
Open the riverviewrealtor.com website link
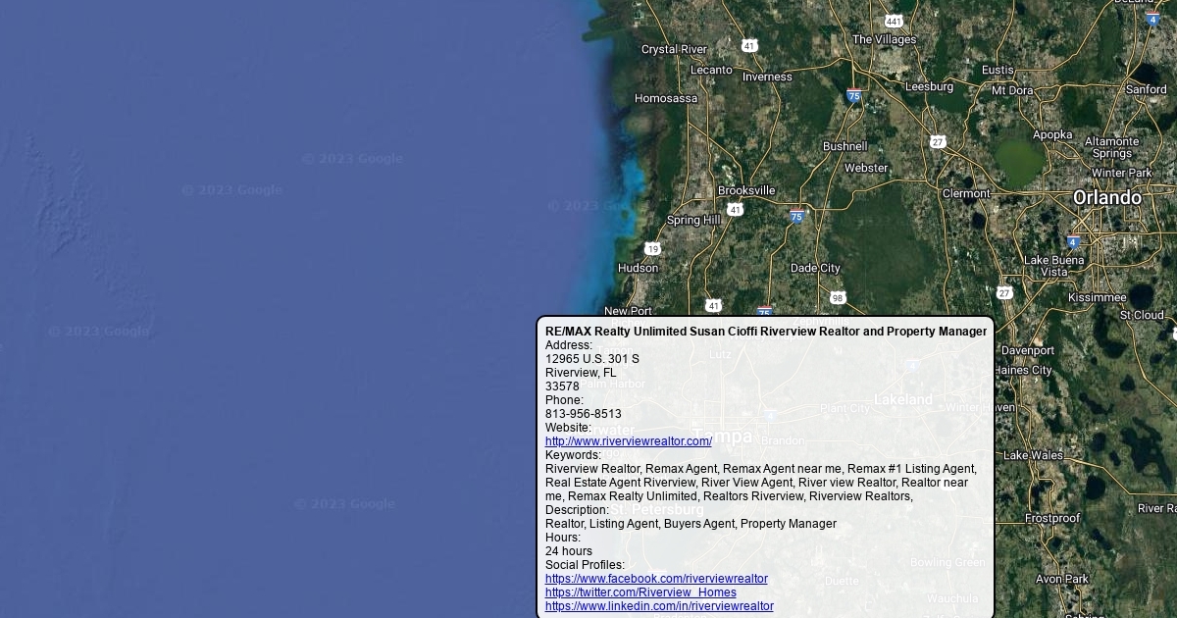[629, 441]
